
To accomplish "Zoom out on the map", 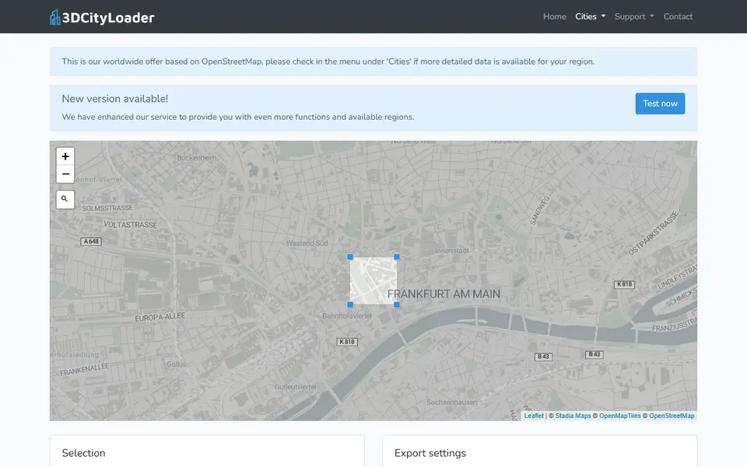I will tap(65, 174).
